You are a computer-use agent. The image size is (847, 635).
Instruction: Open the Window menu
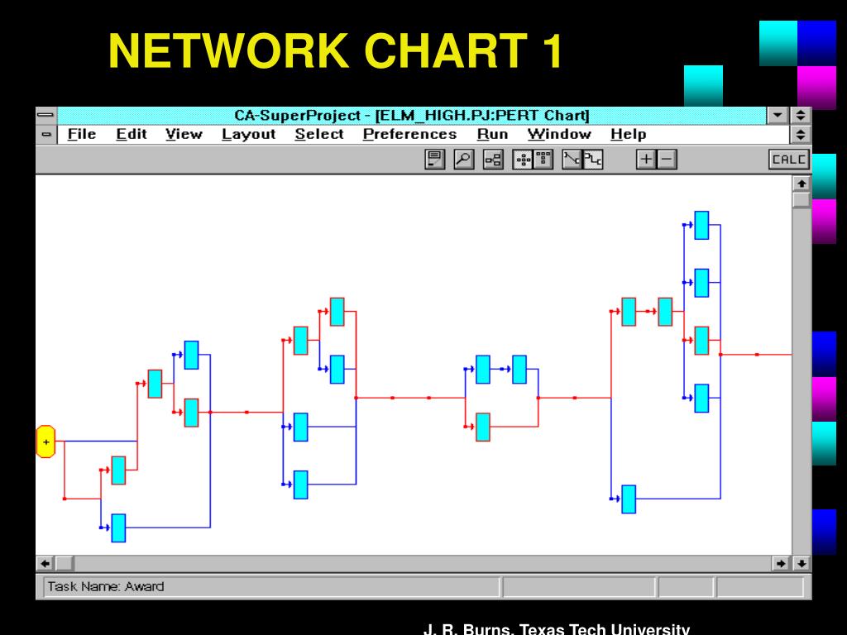(x=559, y=134)
